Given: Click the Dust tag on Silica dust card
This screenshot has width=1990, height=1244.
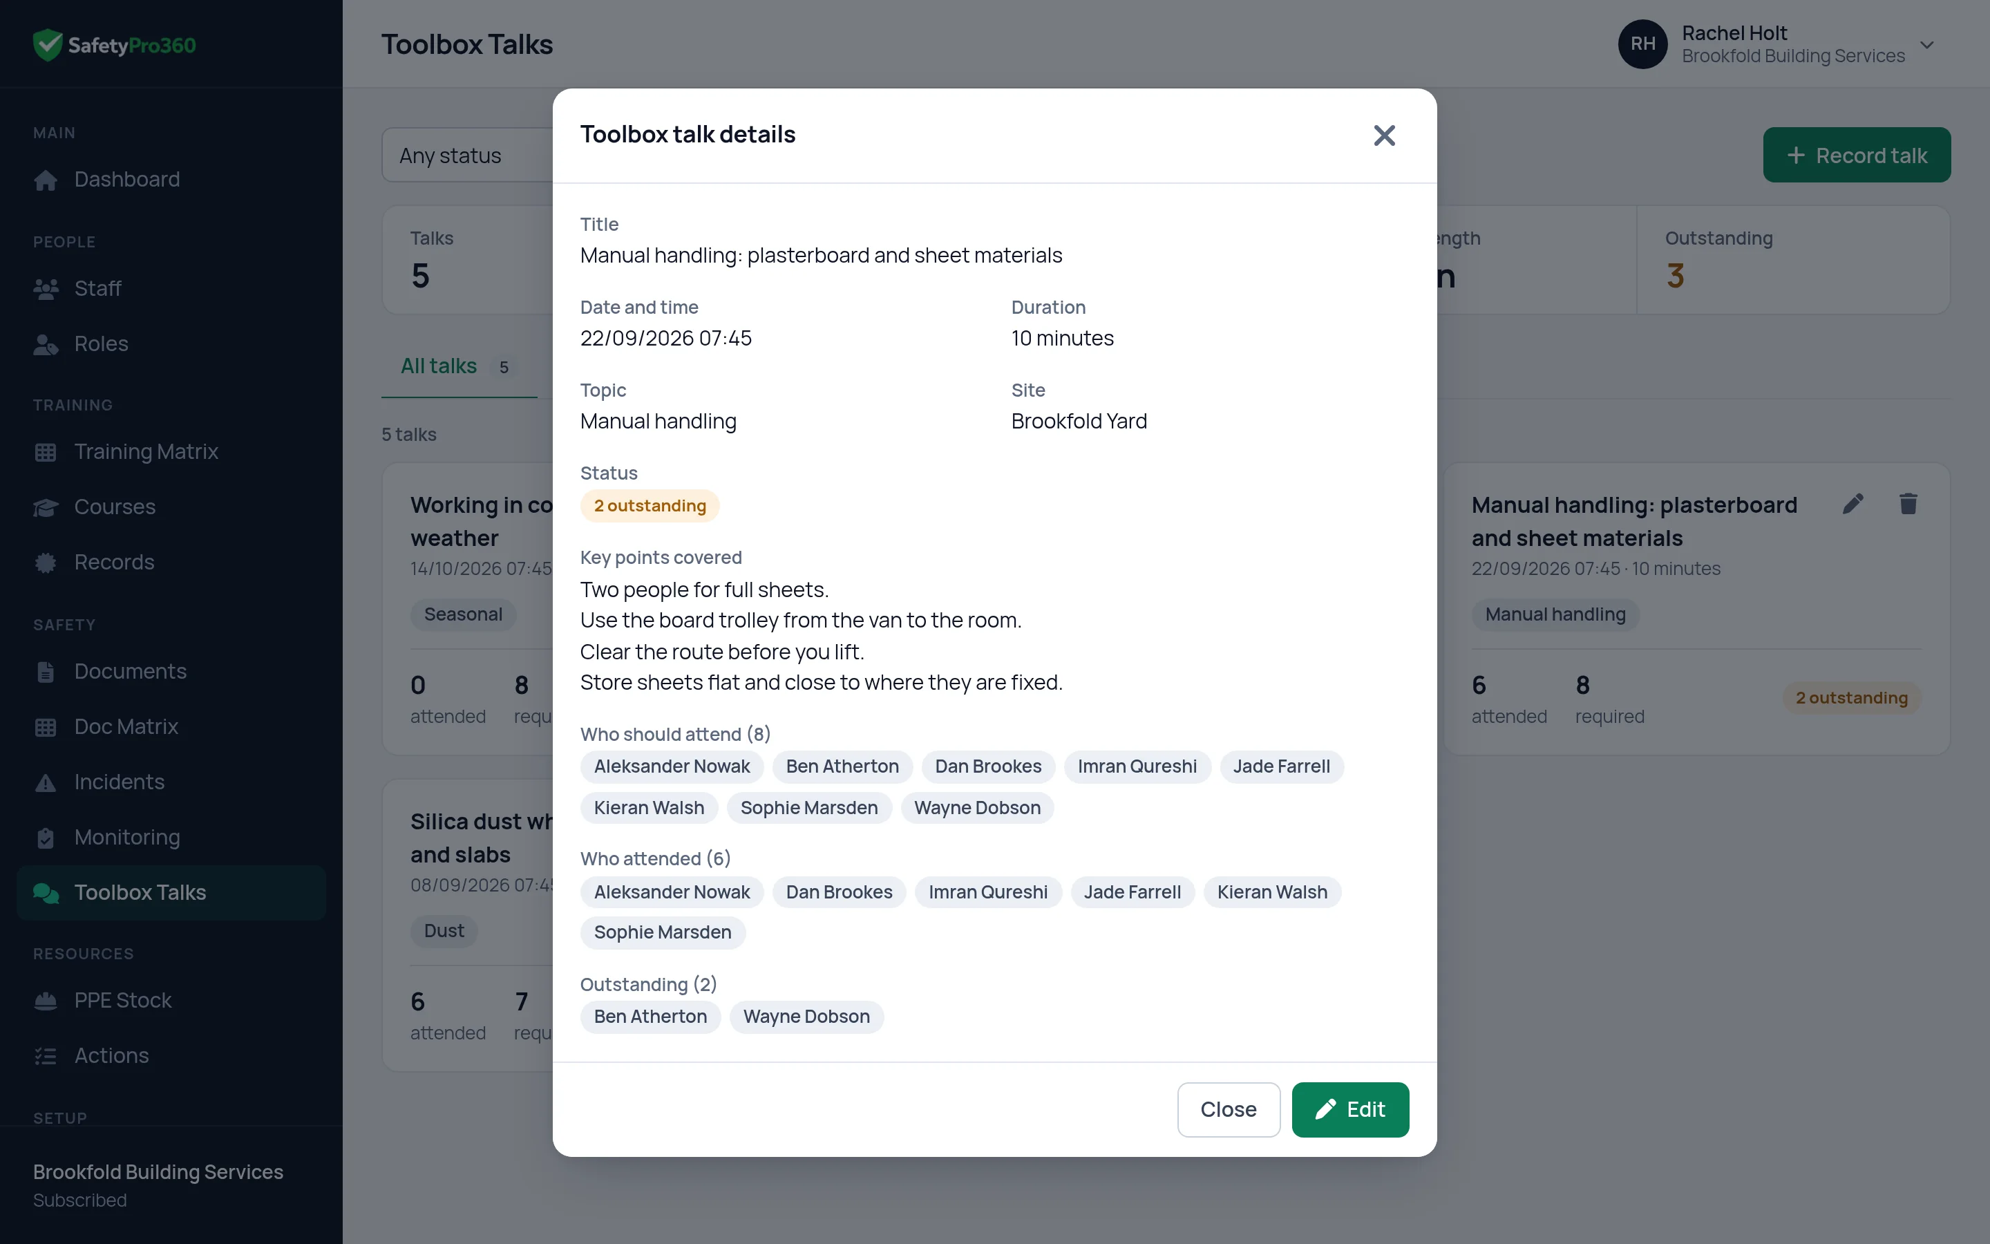Looking at the screenshot, I should click(444, 930).
